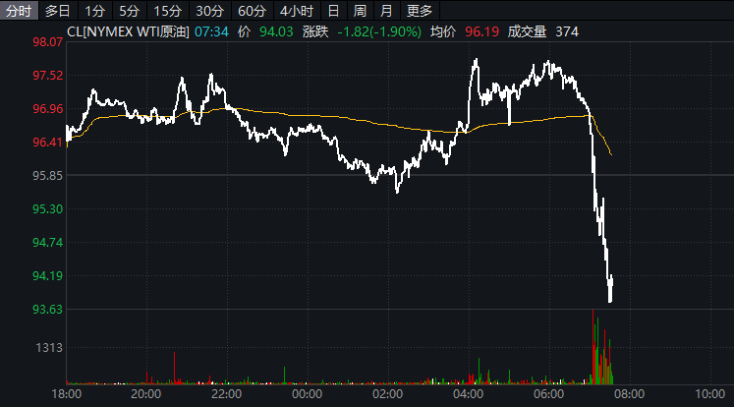734x407 pixels.
Task: Select the 日 daily chart tab
Action: (x=333, y=11)
